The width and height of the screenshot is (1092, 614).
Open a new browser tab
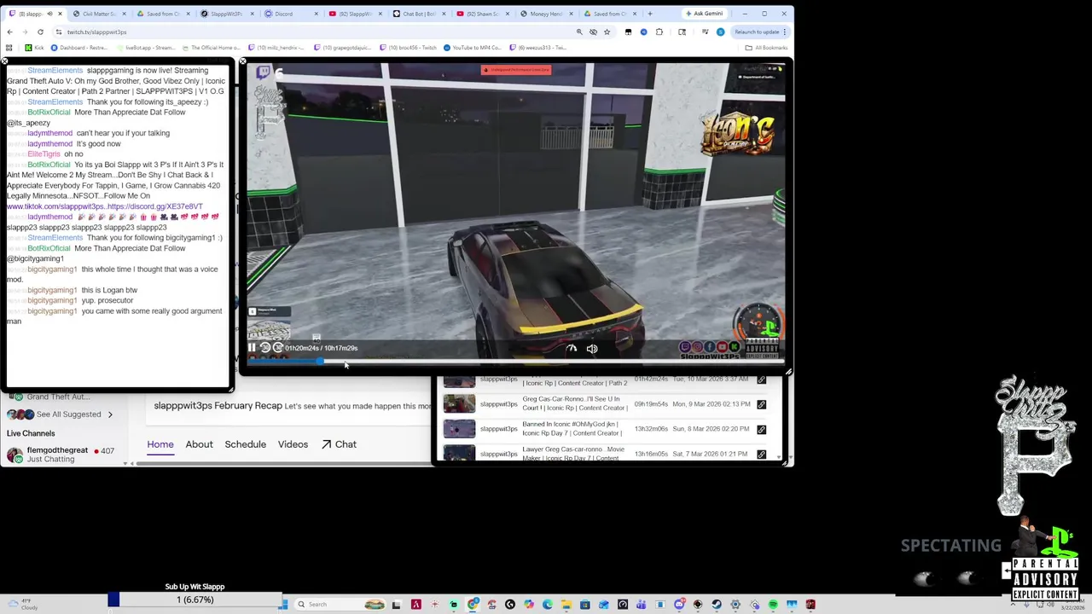(x=650, y=14)
